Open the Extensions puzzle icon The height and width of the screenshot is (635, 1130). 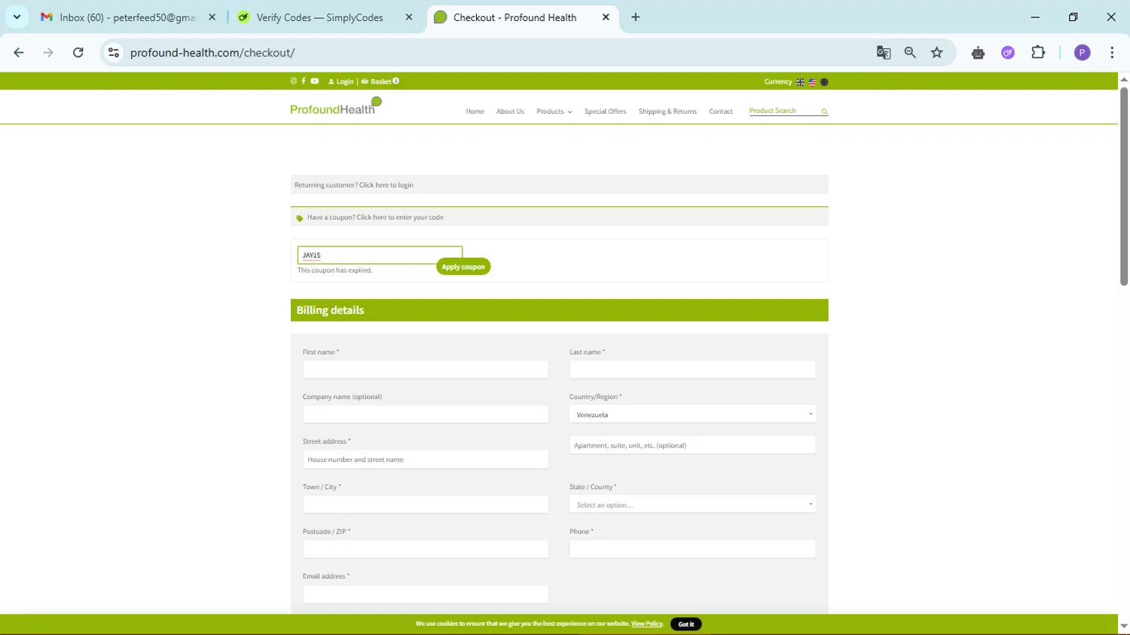pos(1038,53)
